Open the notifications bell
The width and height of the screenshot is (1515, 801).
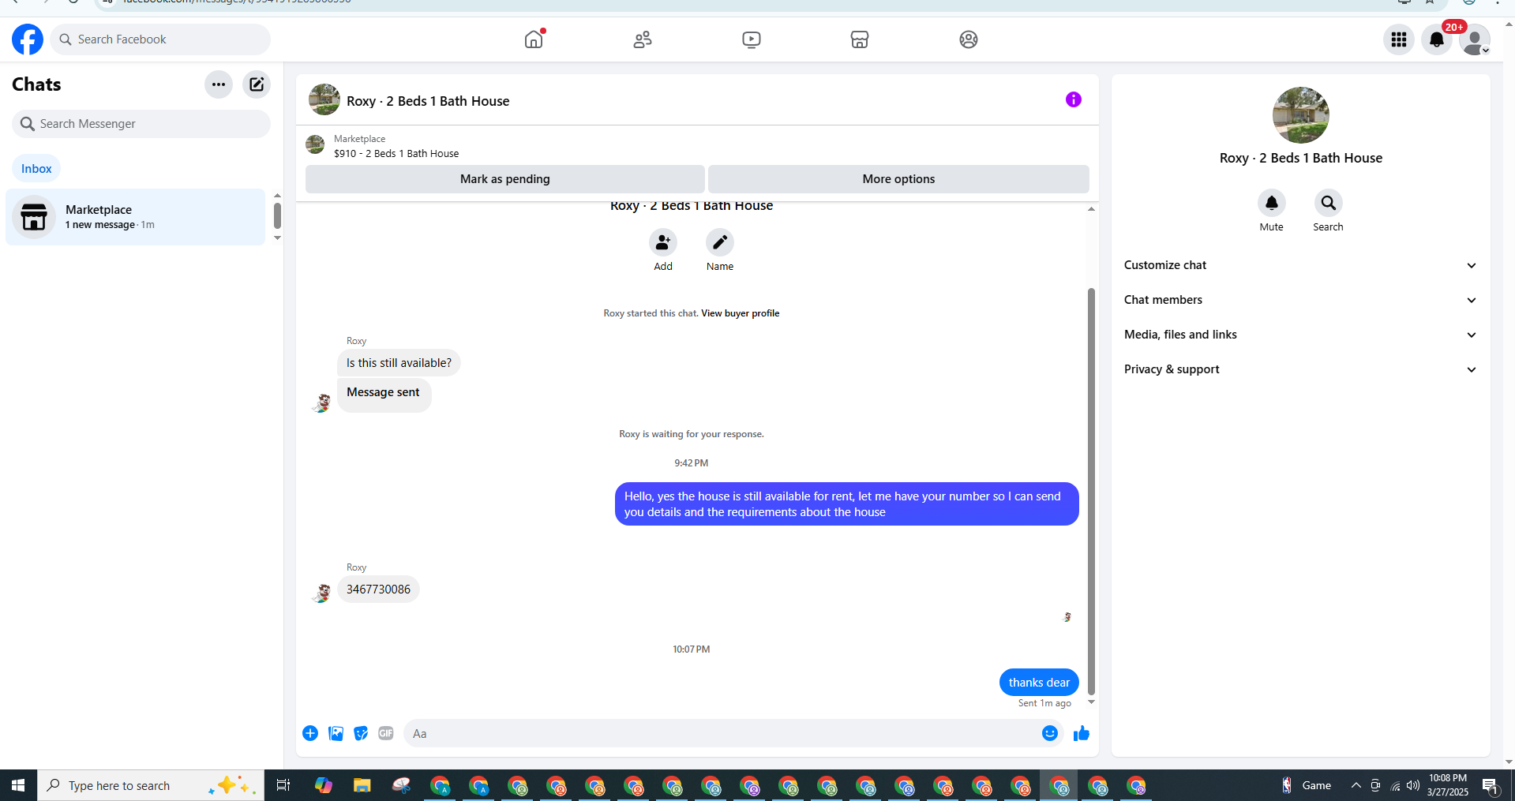tap(1437, 39)
